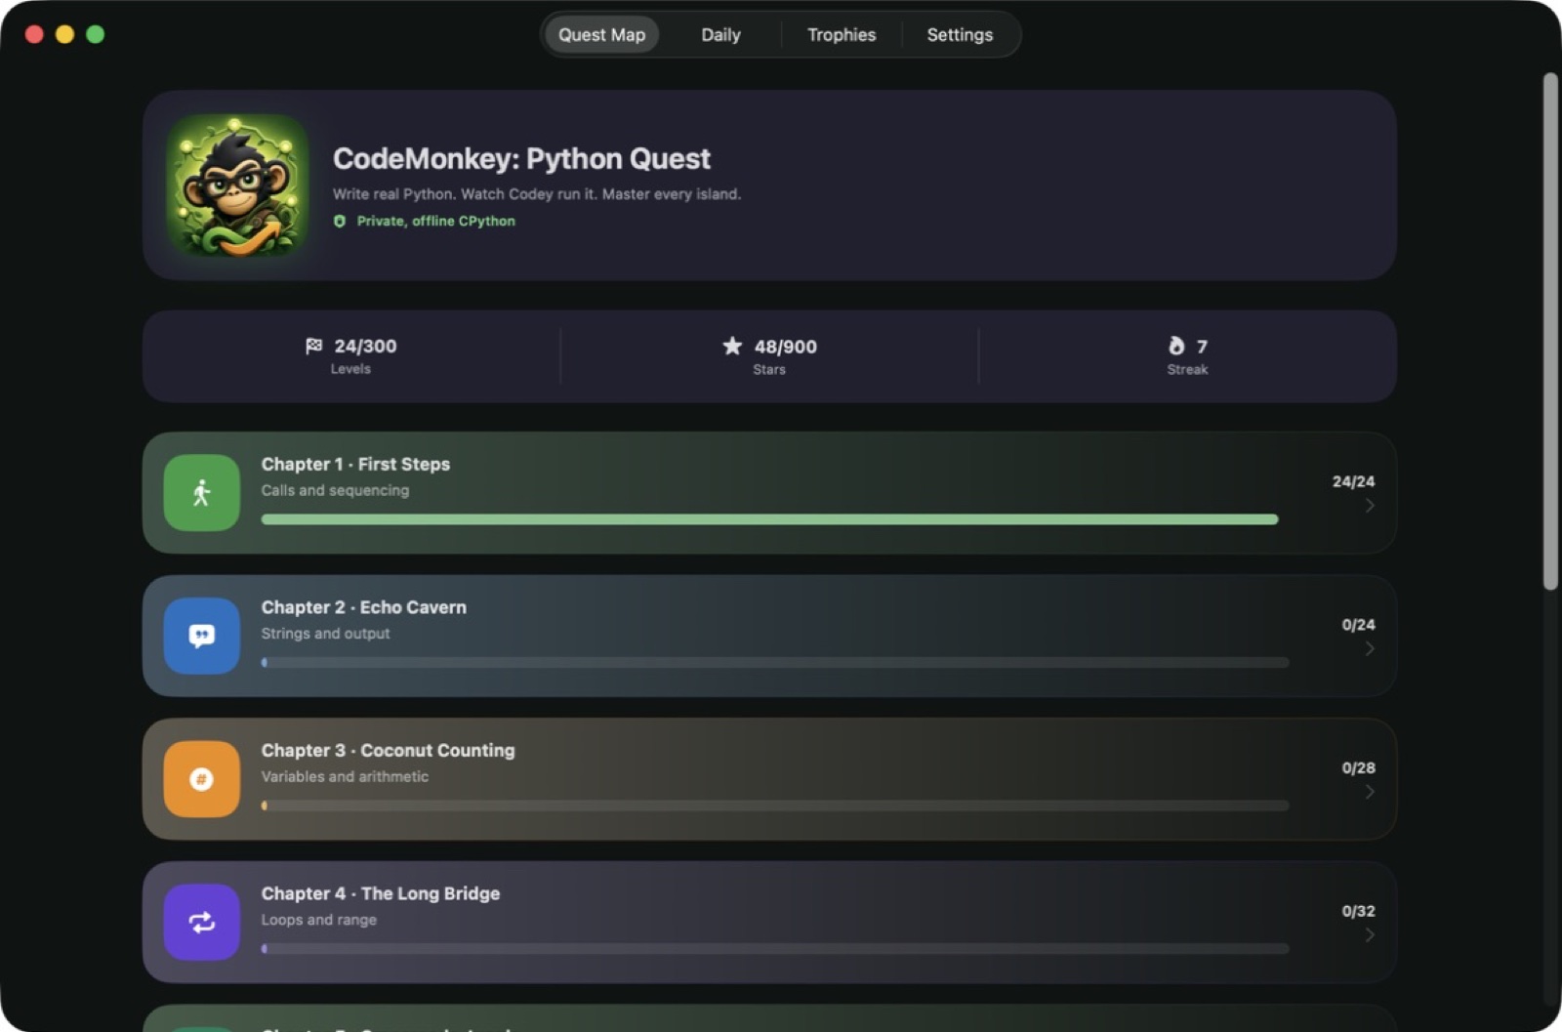Click the purple loop arrows Chapter 4 icon

coord(202,923)
